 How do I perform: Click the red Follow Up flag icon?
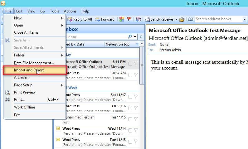coord(129,19)
